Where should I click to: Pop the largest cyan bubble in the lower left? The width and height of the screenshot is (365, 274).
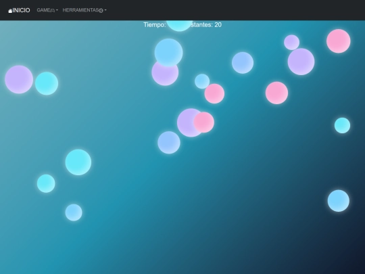[x=78, y=162]
